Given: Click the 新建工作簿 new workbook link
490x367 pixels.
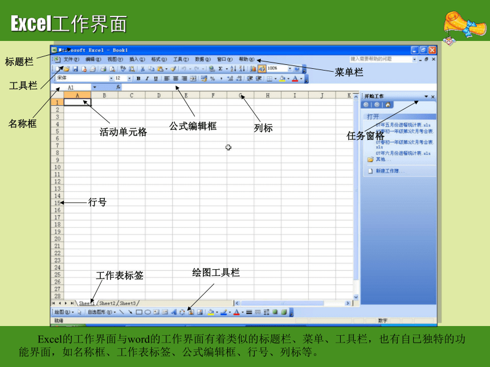Looking at the screenshot, I should tap(390, 171).
